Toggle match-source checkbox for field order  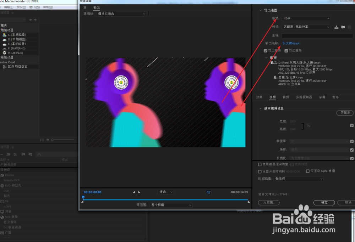pyautogui.click(x=352, y=150)
